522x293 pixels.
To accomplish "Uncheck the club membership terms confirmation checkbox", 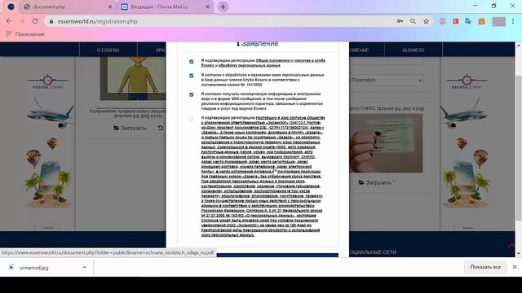I will coord(191,62).
